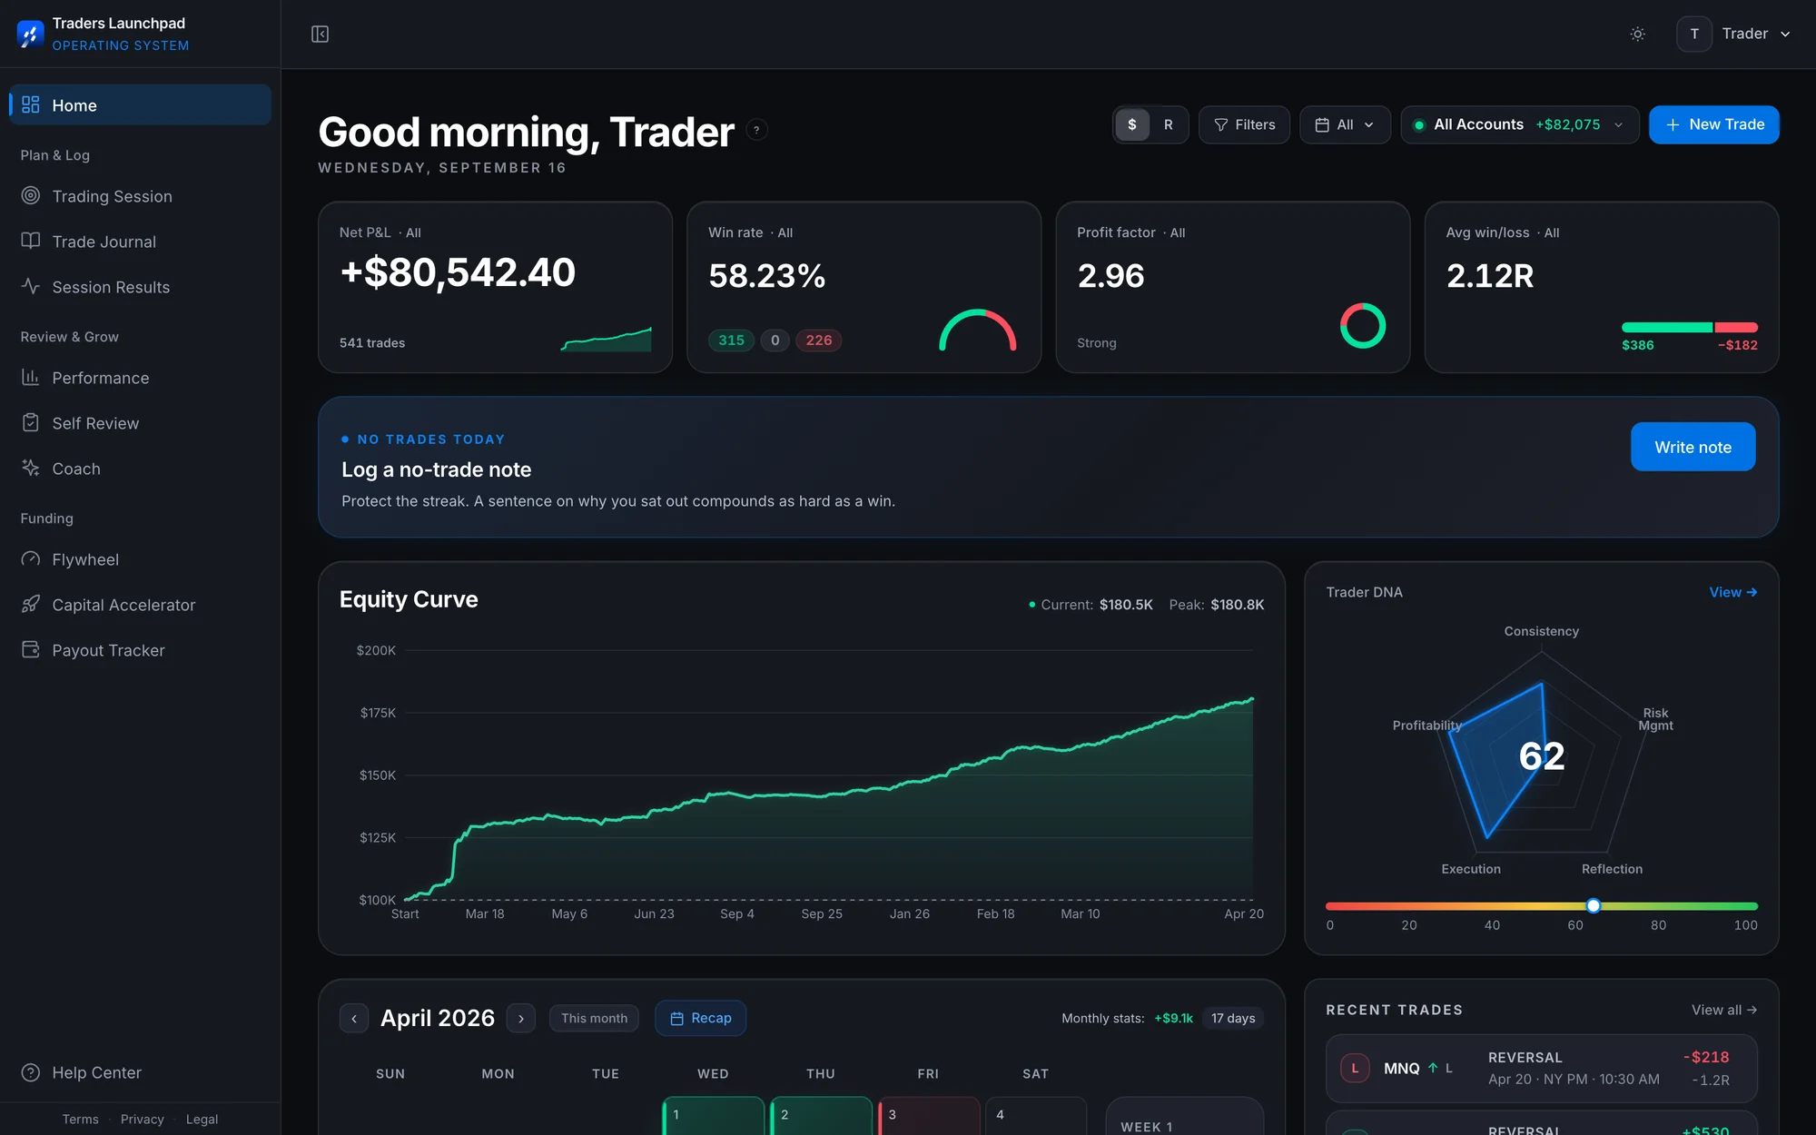The image size is (1816, 1135).
Task: Open the Privacy link
Action: tap(142, 1119)
